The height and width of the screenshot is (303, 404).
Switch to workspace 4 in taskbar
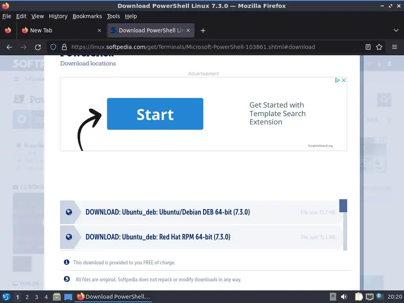coord(46,297)
